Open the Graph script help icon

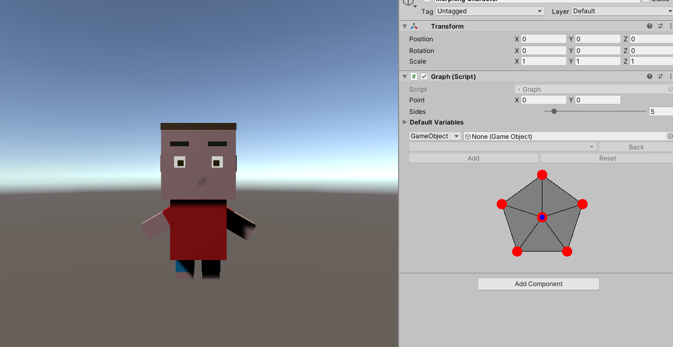tap(650, 76)
